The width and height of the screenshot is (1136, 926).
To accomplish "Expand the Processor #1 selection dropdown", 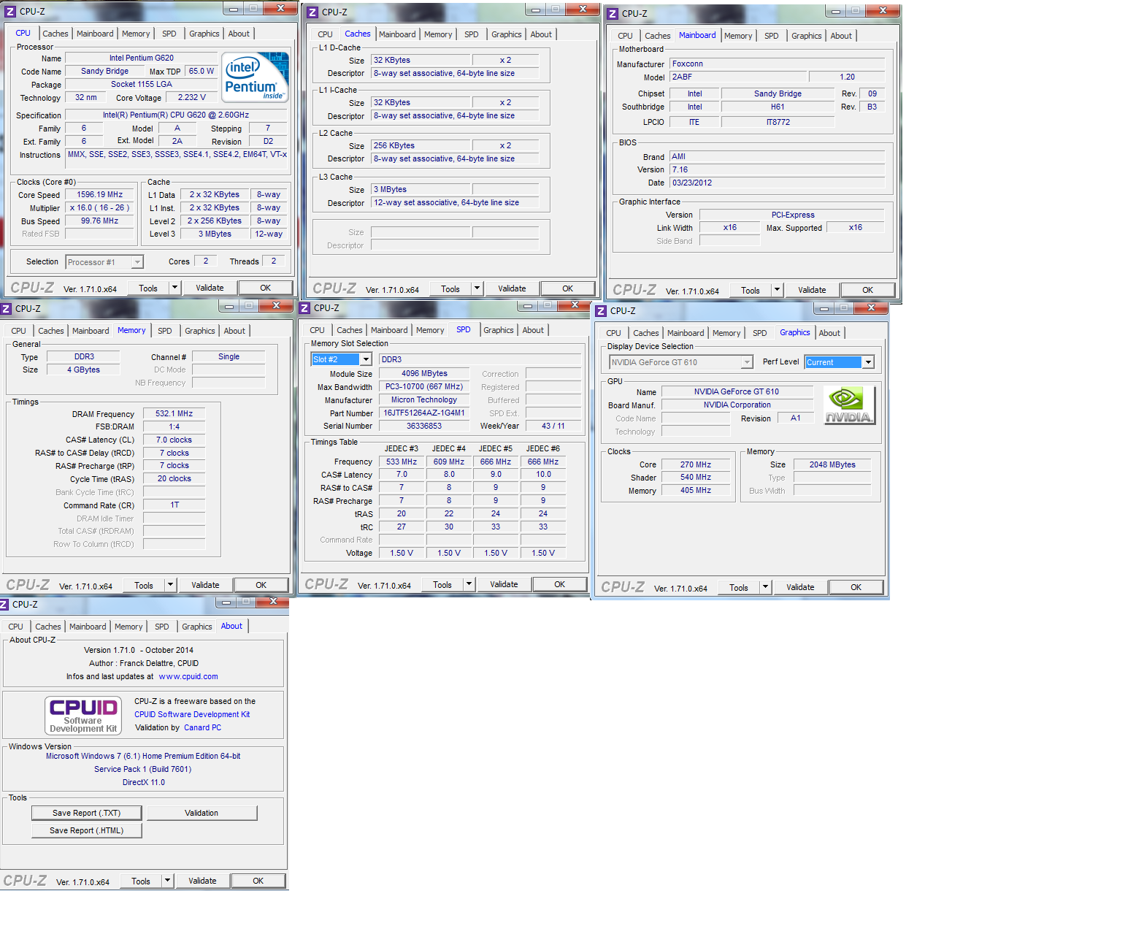I will pyautogui.click(x=137, y=262).
